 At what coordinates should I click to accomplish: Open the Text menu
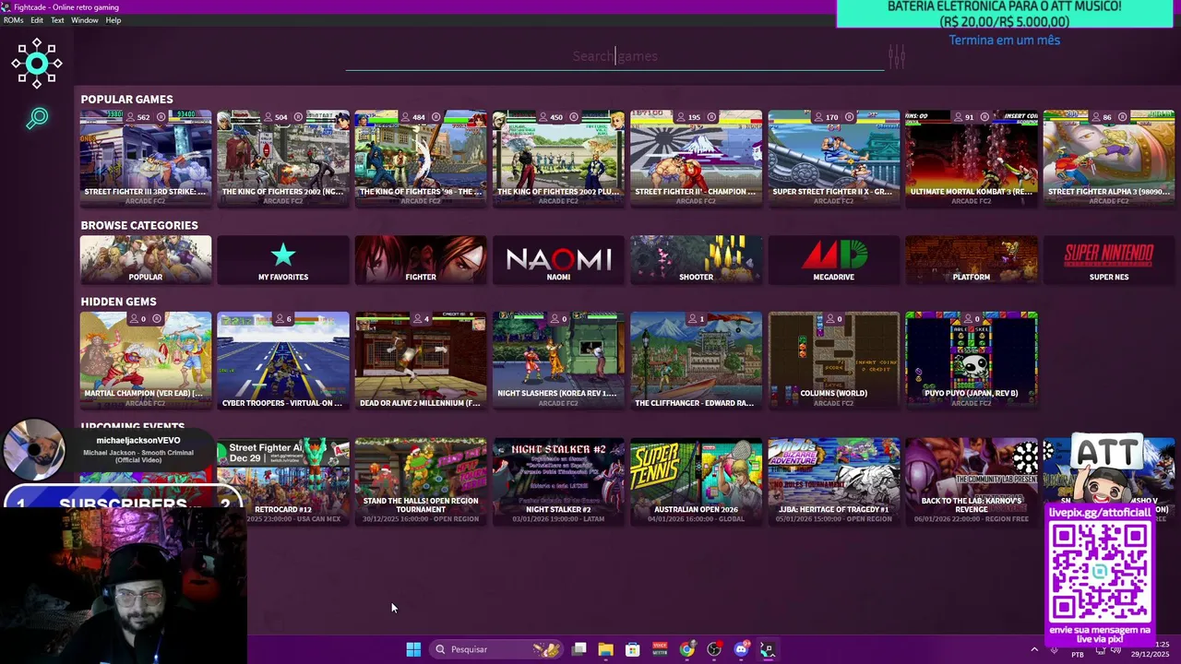click(x=57, y=20)
